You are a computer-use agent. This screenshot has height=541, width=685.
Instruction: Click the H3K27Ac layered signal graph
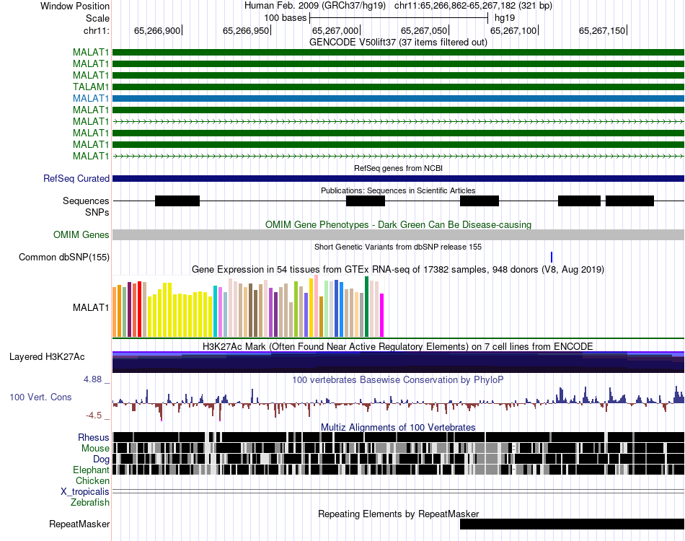coord(399,362)
